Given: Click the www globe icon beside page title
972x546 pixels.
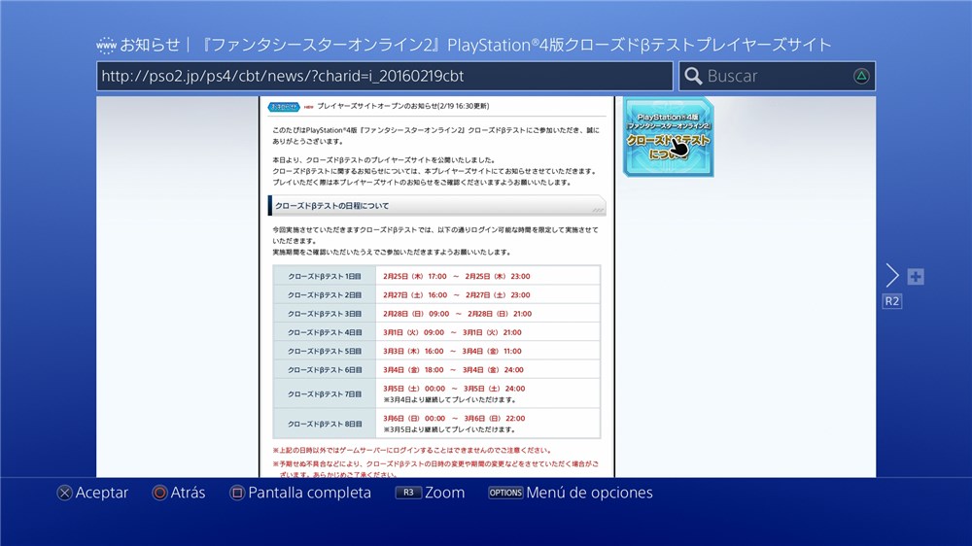Looking at the screenshot, I should 106,46.
